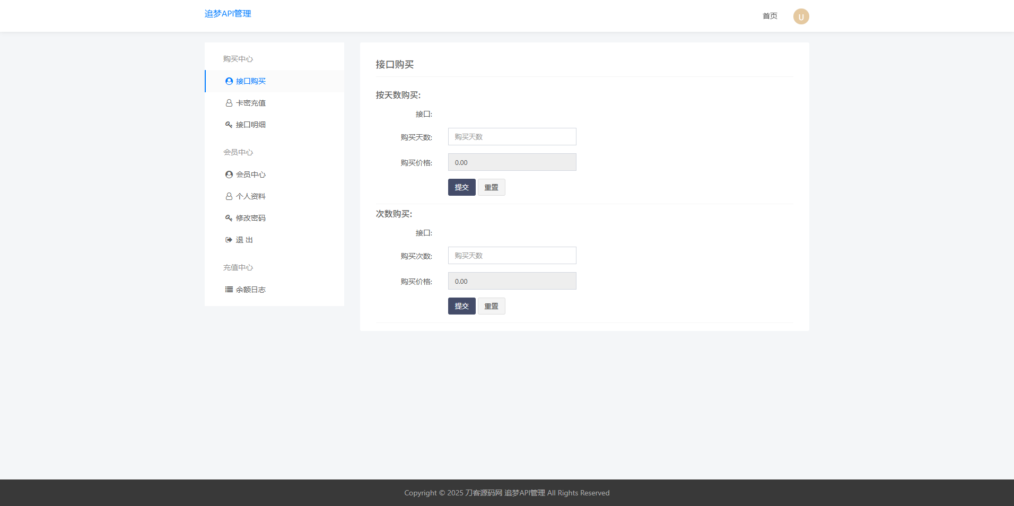
Task: Click the grayed 购买价格 field showing 0.00
Action: 512,162
